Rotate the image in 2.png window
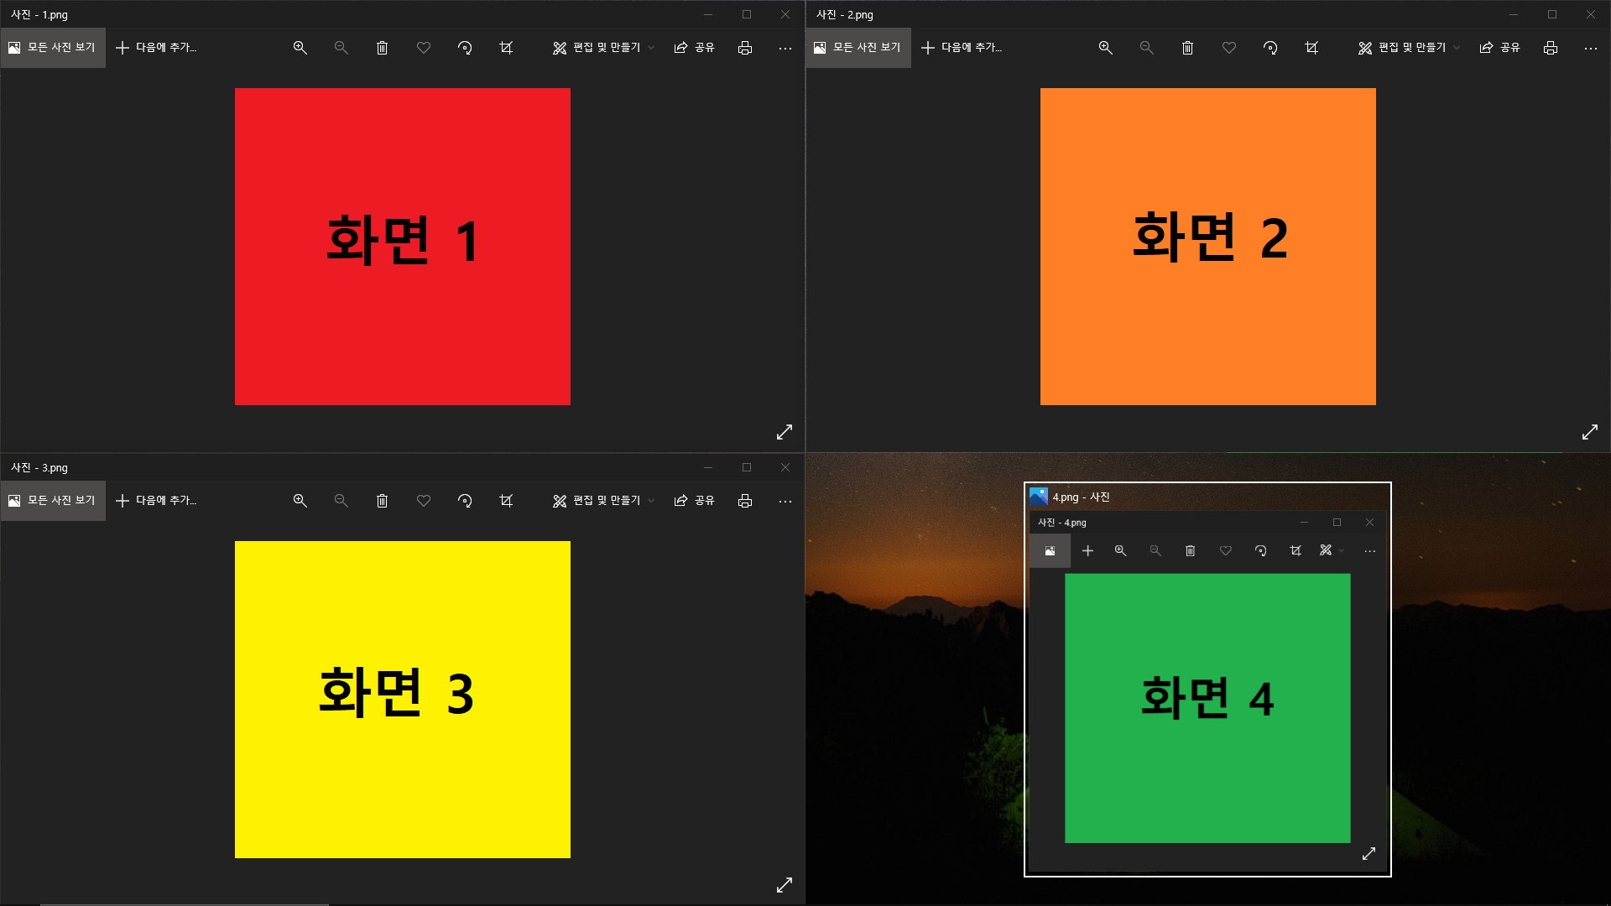Image resolution: width=1611 pixels, height=906 pixels. tap(1270, 48)
